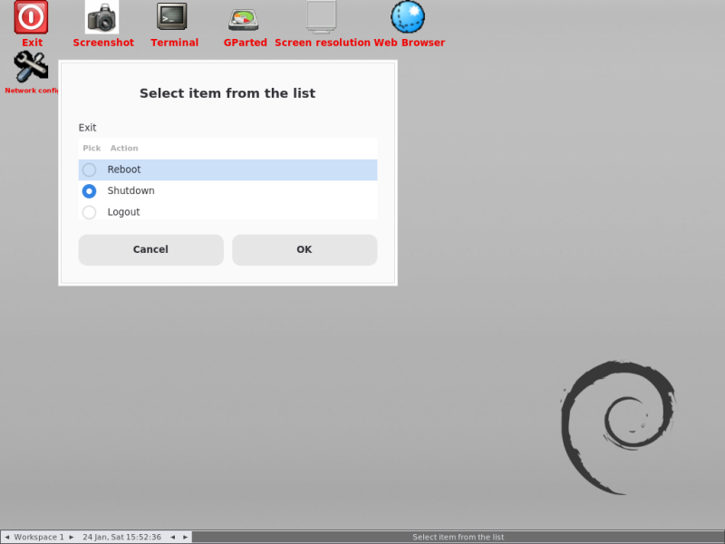Click the Pick column header
The image size is (725, 544).
point(92,148)
